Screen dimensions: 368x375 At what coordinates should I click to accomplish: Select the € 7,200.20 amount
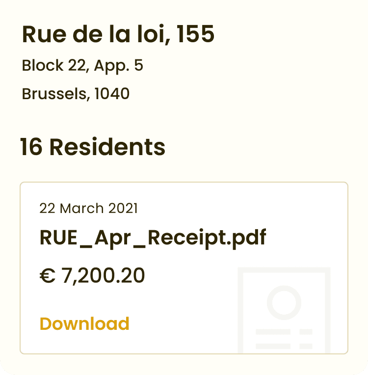tap(92, 275)
